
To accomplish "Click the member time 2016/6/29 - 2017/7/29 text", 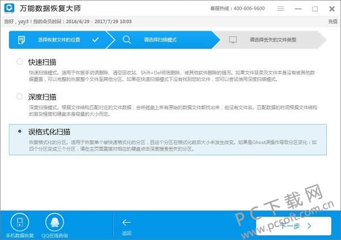I will click(x=99, y=22).
